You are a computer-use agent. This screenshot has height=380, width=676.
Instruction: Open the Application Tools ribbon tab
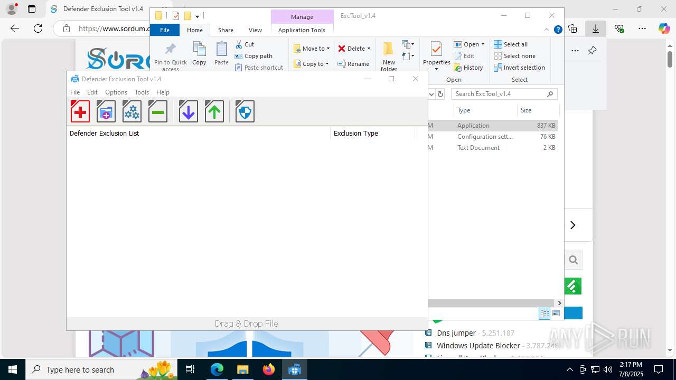point(302,30)
